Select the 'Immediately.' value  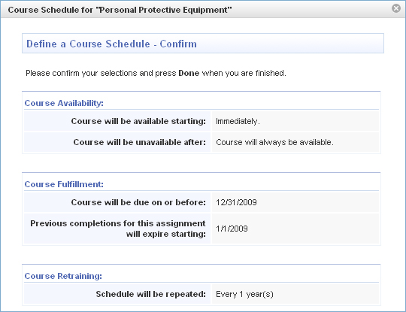[x=238, y=121]
